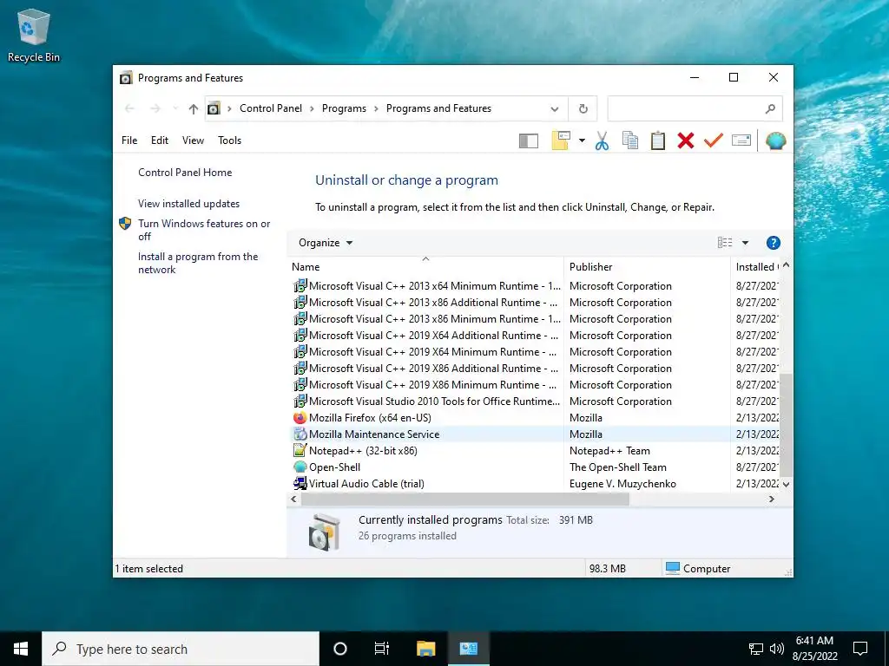Image resolution: width=889 pixels, height=666 pixels.
Task: Select the Open-Shell program row
Action: pyautogui.click(x=536, y=467)
